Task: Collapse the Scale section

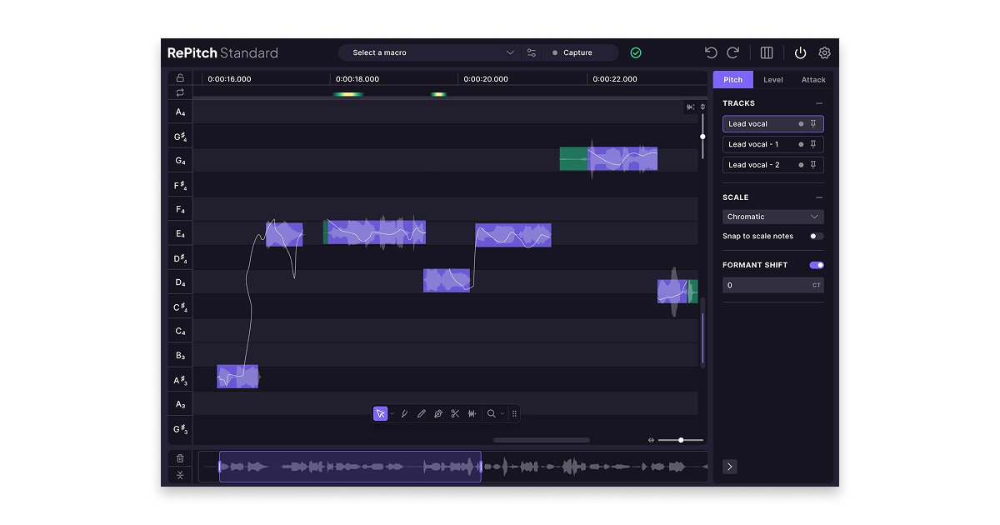Action: 819,197
